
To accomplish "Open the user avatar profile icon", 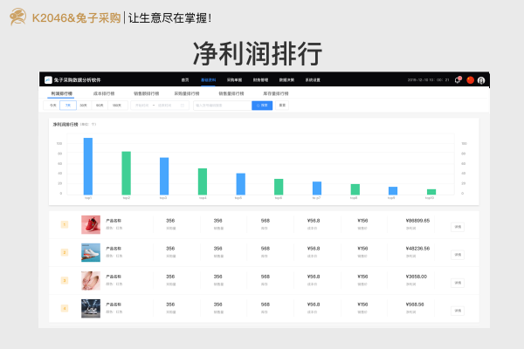I will click(x=481, y=79).
